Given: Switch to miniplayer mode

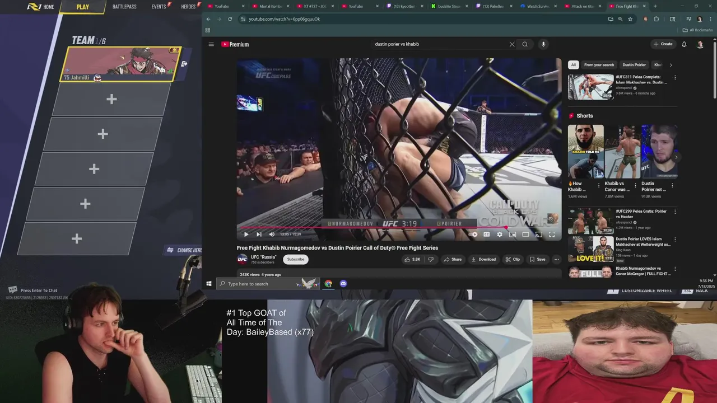Looking at the screenshot, I should (513, 235).
